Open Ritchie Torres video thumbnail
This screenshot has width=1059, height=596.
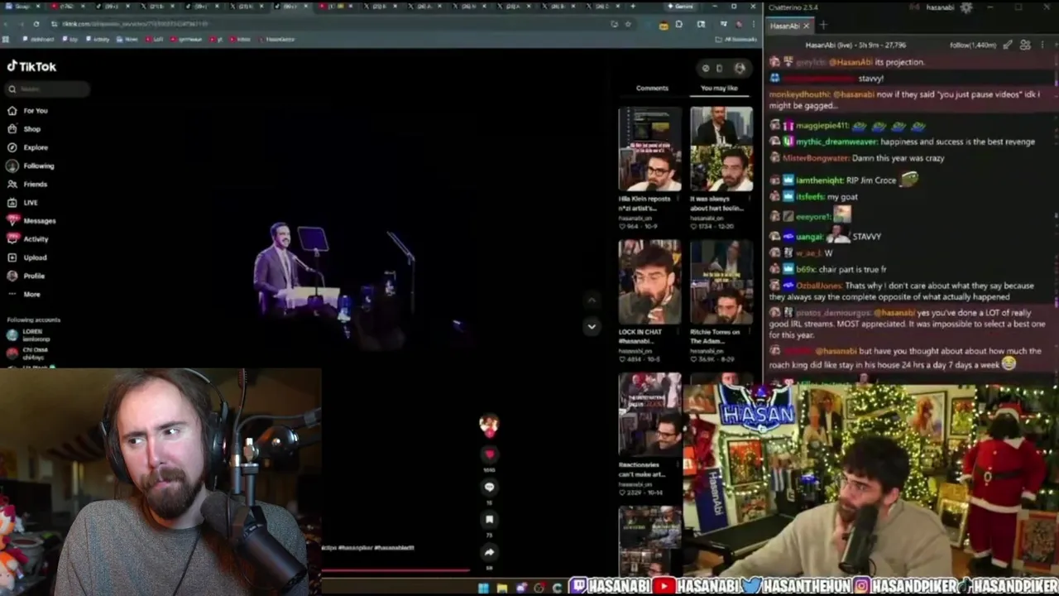coord(721,282)
